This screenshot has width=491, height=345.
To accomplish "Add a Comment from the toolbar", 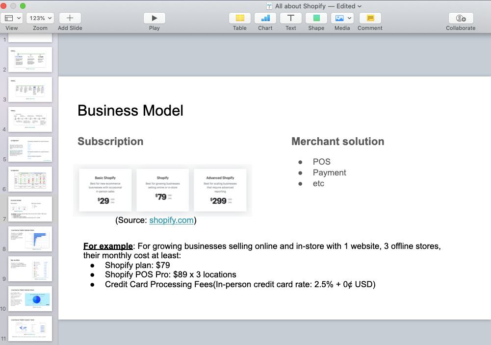I will click(x=370, y=18).
